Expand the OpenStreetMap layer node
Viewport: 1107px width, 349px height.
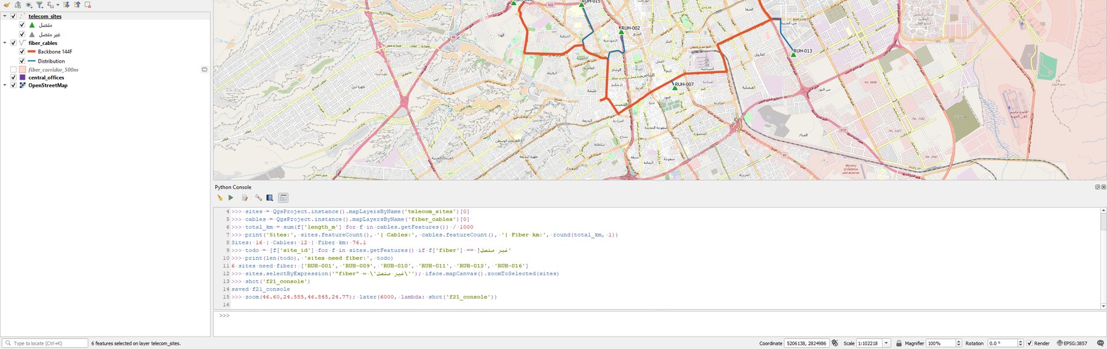(5, 85)
